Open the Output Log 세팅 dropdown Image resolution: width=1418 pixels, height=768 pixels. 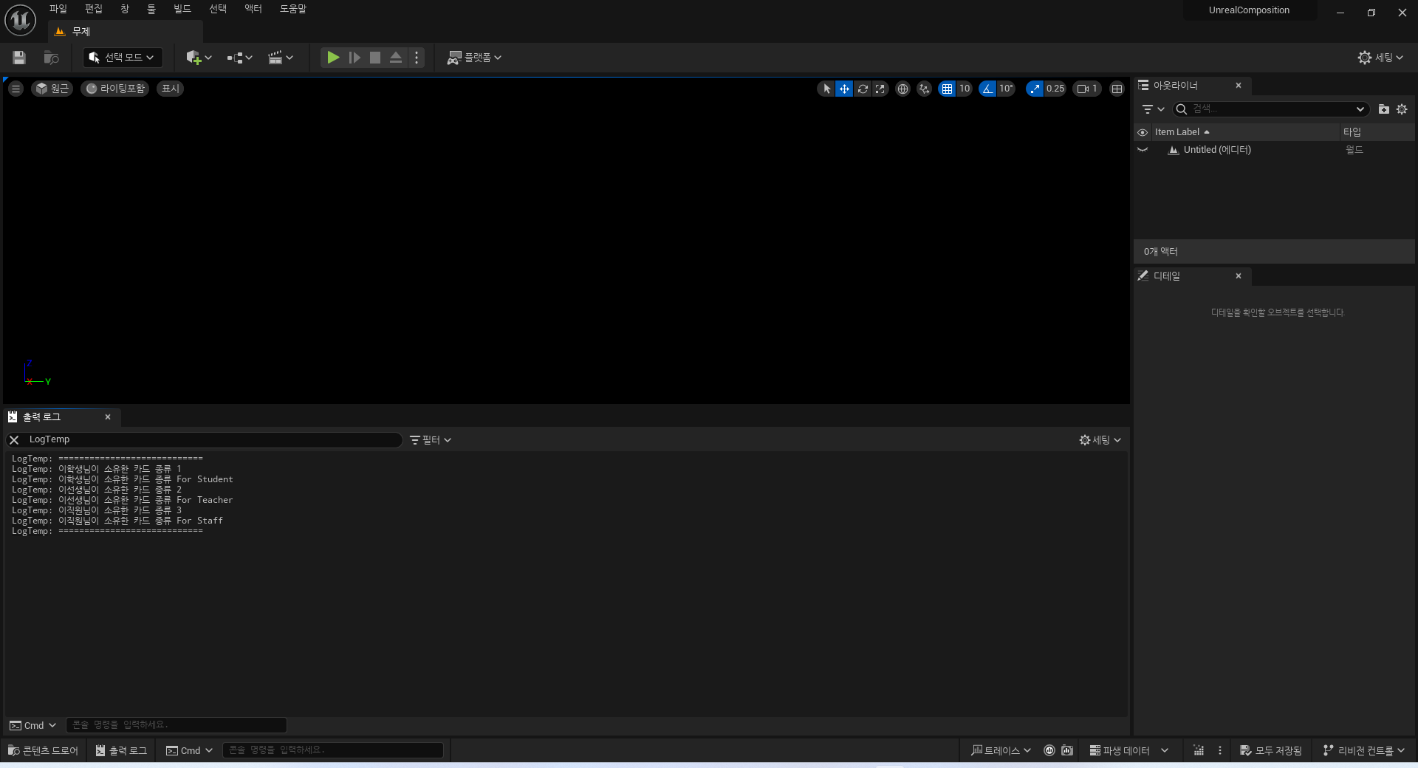(x=1100, y=440)
